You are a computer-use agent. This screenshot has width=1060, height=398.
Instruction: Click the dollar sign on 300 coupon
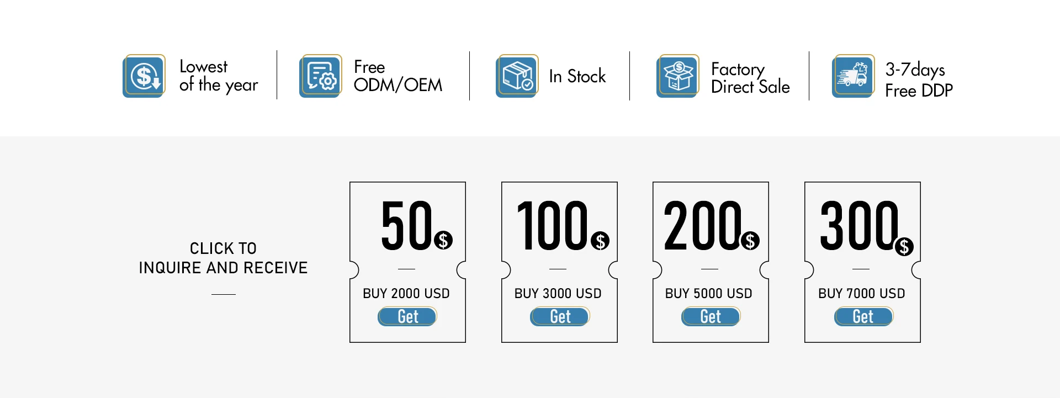(x=904, y=246)
